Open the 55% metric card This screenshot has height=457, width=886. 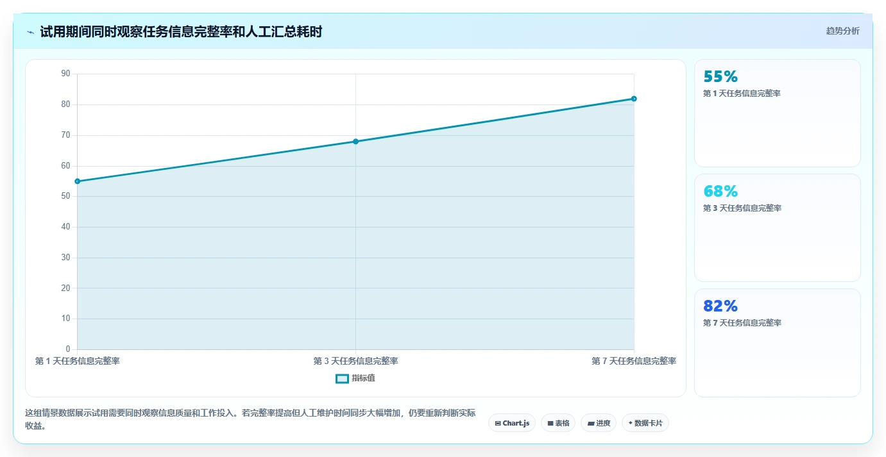click(x=777, y=113)
